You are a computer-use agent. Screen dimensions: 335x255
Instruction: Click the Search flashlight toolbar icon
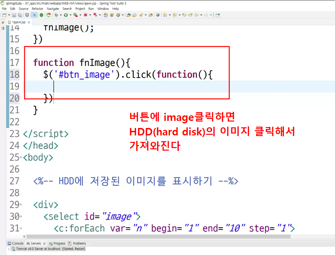pos(141,15)
